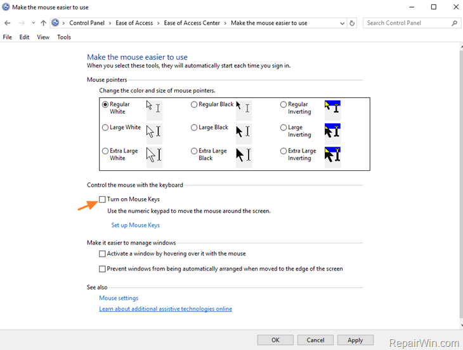The image size is (463, 350).
Task: Click the scrollbar down arrow
Action: coord(462,325)
